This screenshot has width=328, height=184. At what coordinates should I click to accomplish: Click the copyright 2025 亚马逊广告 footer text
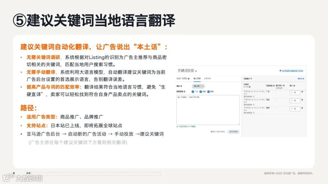point(289,173)
